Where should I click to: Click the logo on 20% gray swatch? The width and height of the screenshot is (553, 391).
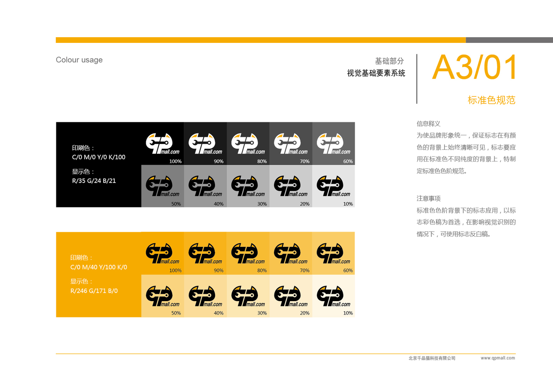(291, 186)
